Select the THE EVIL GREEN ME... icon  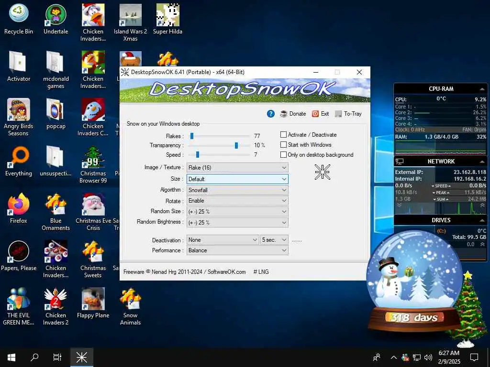click(19, 307)
